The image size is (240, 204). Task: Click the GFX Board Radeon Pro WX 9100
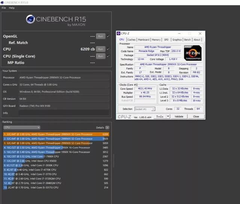pyautogui.click(x=64, y=106)
